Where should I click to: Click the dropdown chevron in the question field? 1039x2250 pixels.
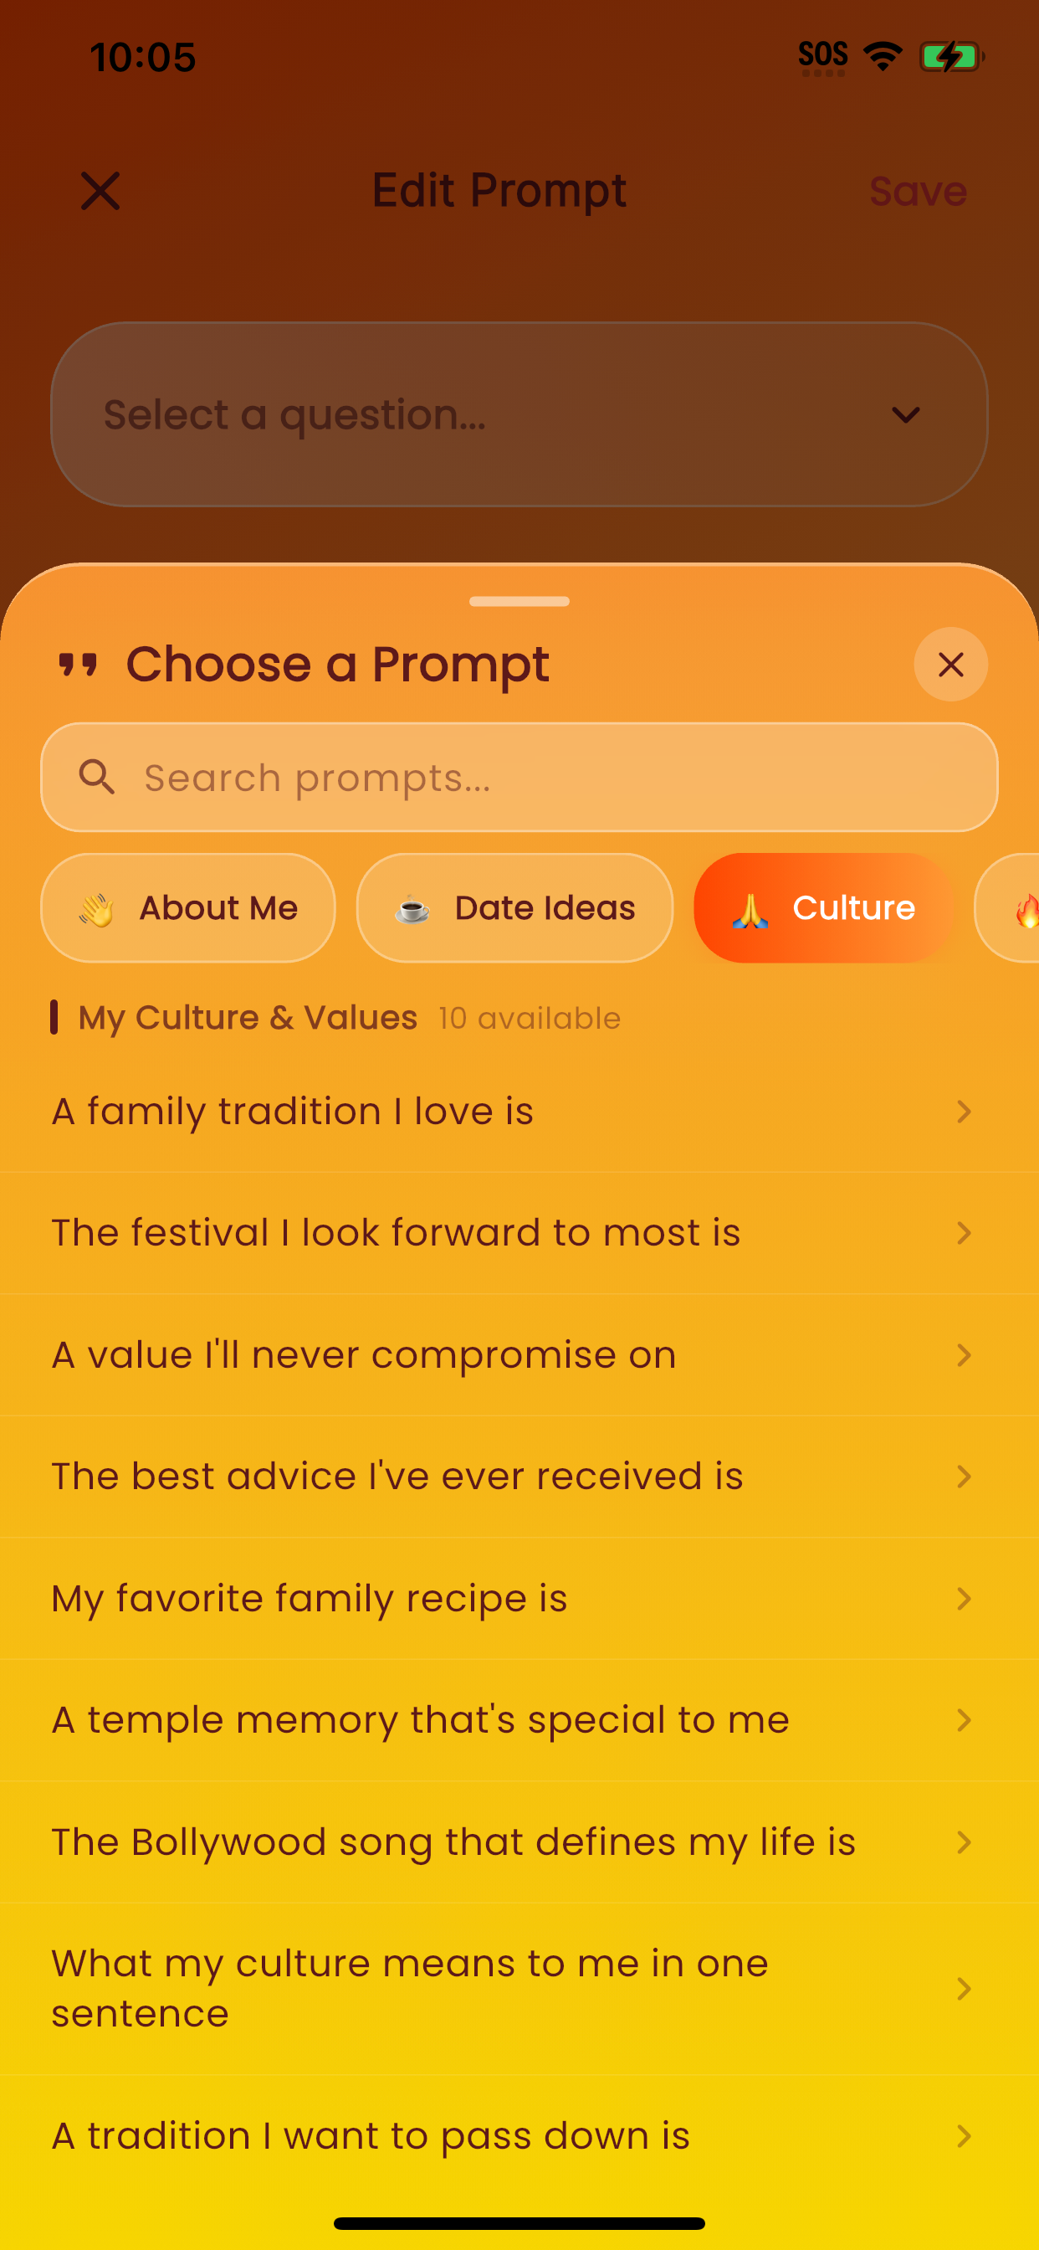[x=905, y=415]
